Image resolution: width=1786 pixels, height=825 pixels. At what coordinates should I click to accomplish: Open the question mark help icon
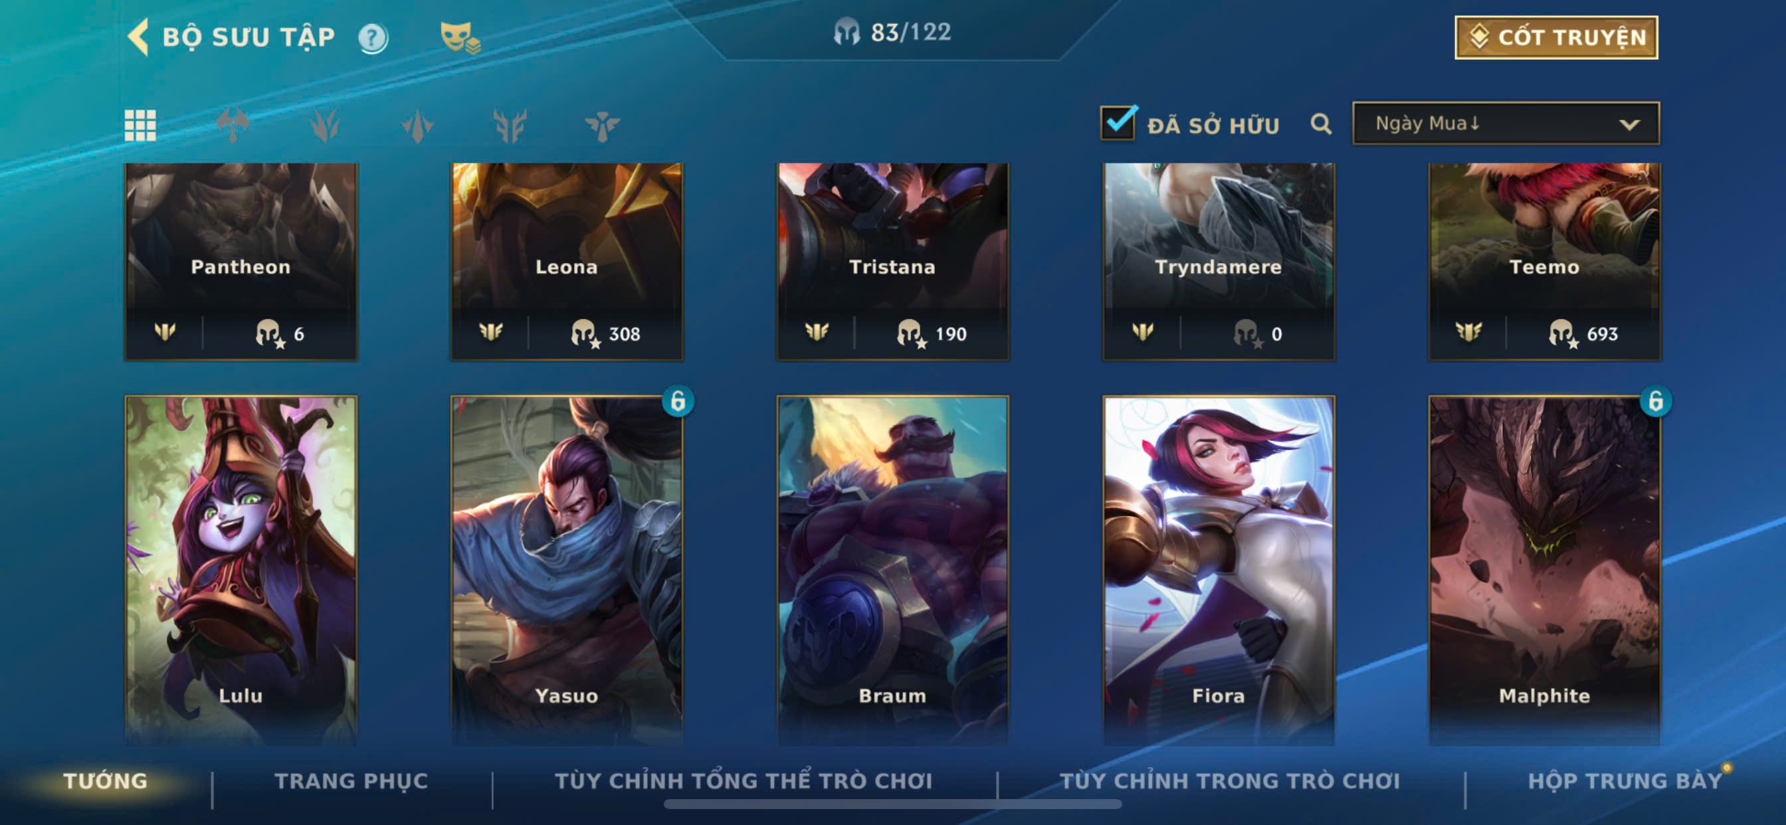[x=373, y=37]
